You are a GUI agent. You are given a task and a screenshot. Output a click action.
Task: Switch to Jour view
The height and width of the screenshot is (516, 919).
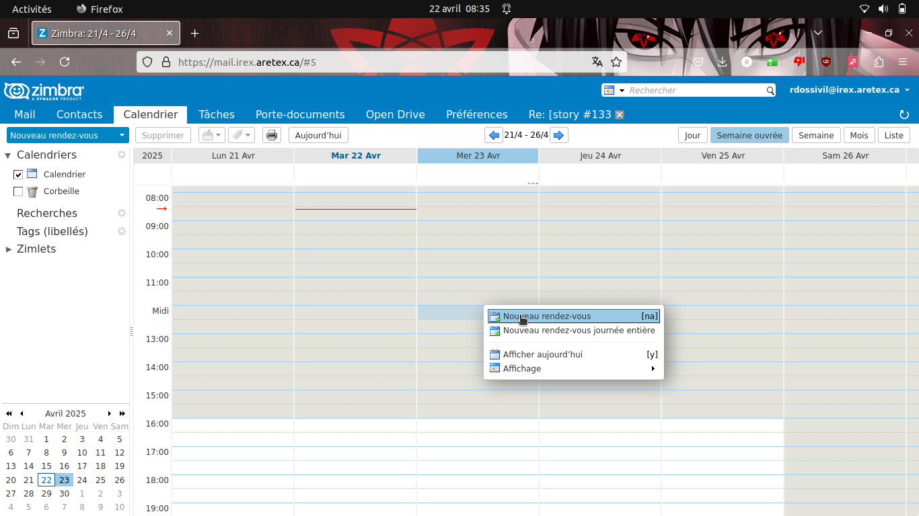click(693, 135)
